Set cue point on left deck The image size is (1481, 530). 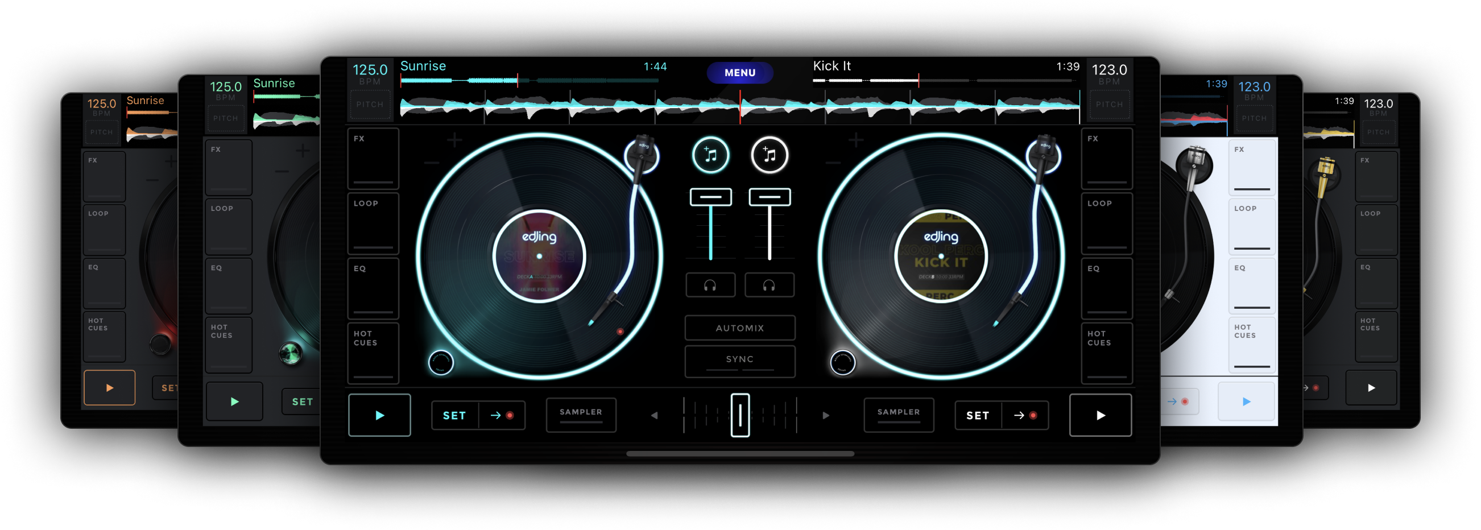pyautogui.click(x=455, y=415)
